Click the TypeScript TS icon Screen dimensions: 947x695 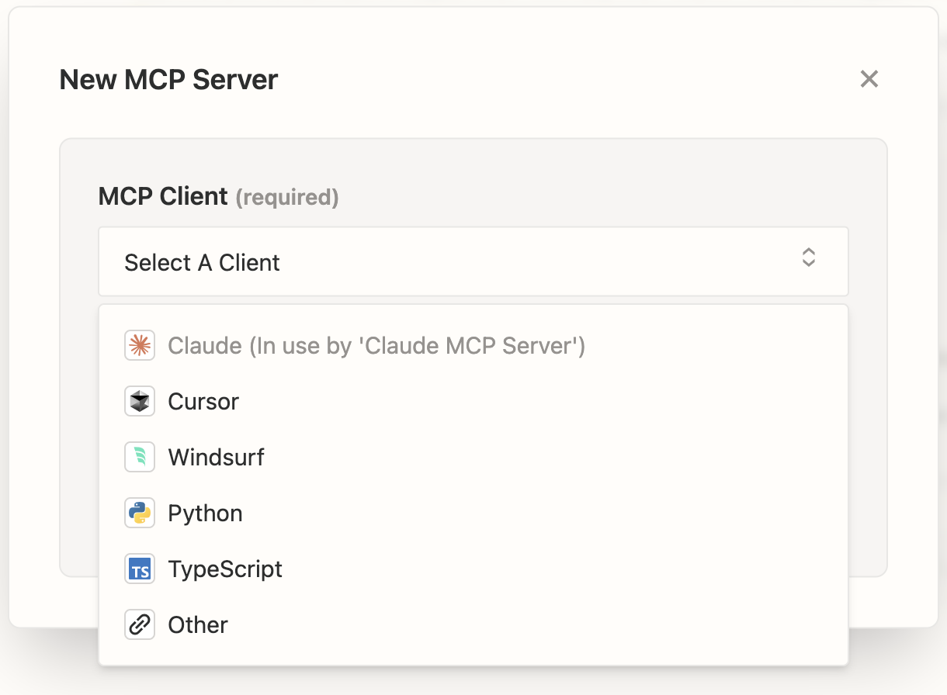point(140,569)
